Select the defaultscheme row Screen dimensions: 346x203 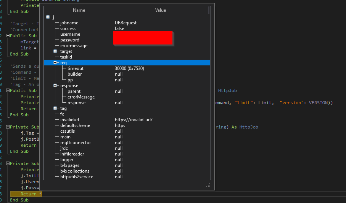pos(75,125)
